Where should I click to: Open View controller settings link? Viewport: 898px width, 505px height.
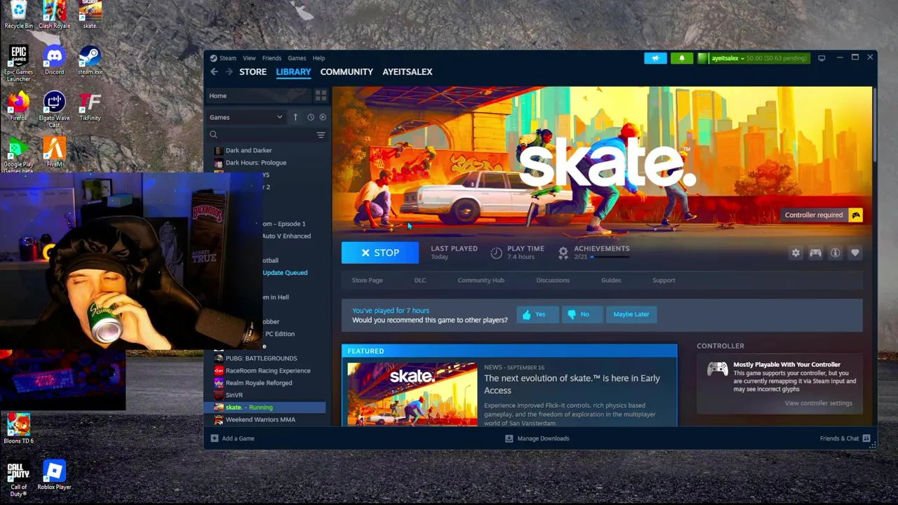coord(818,403)
